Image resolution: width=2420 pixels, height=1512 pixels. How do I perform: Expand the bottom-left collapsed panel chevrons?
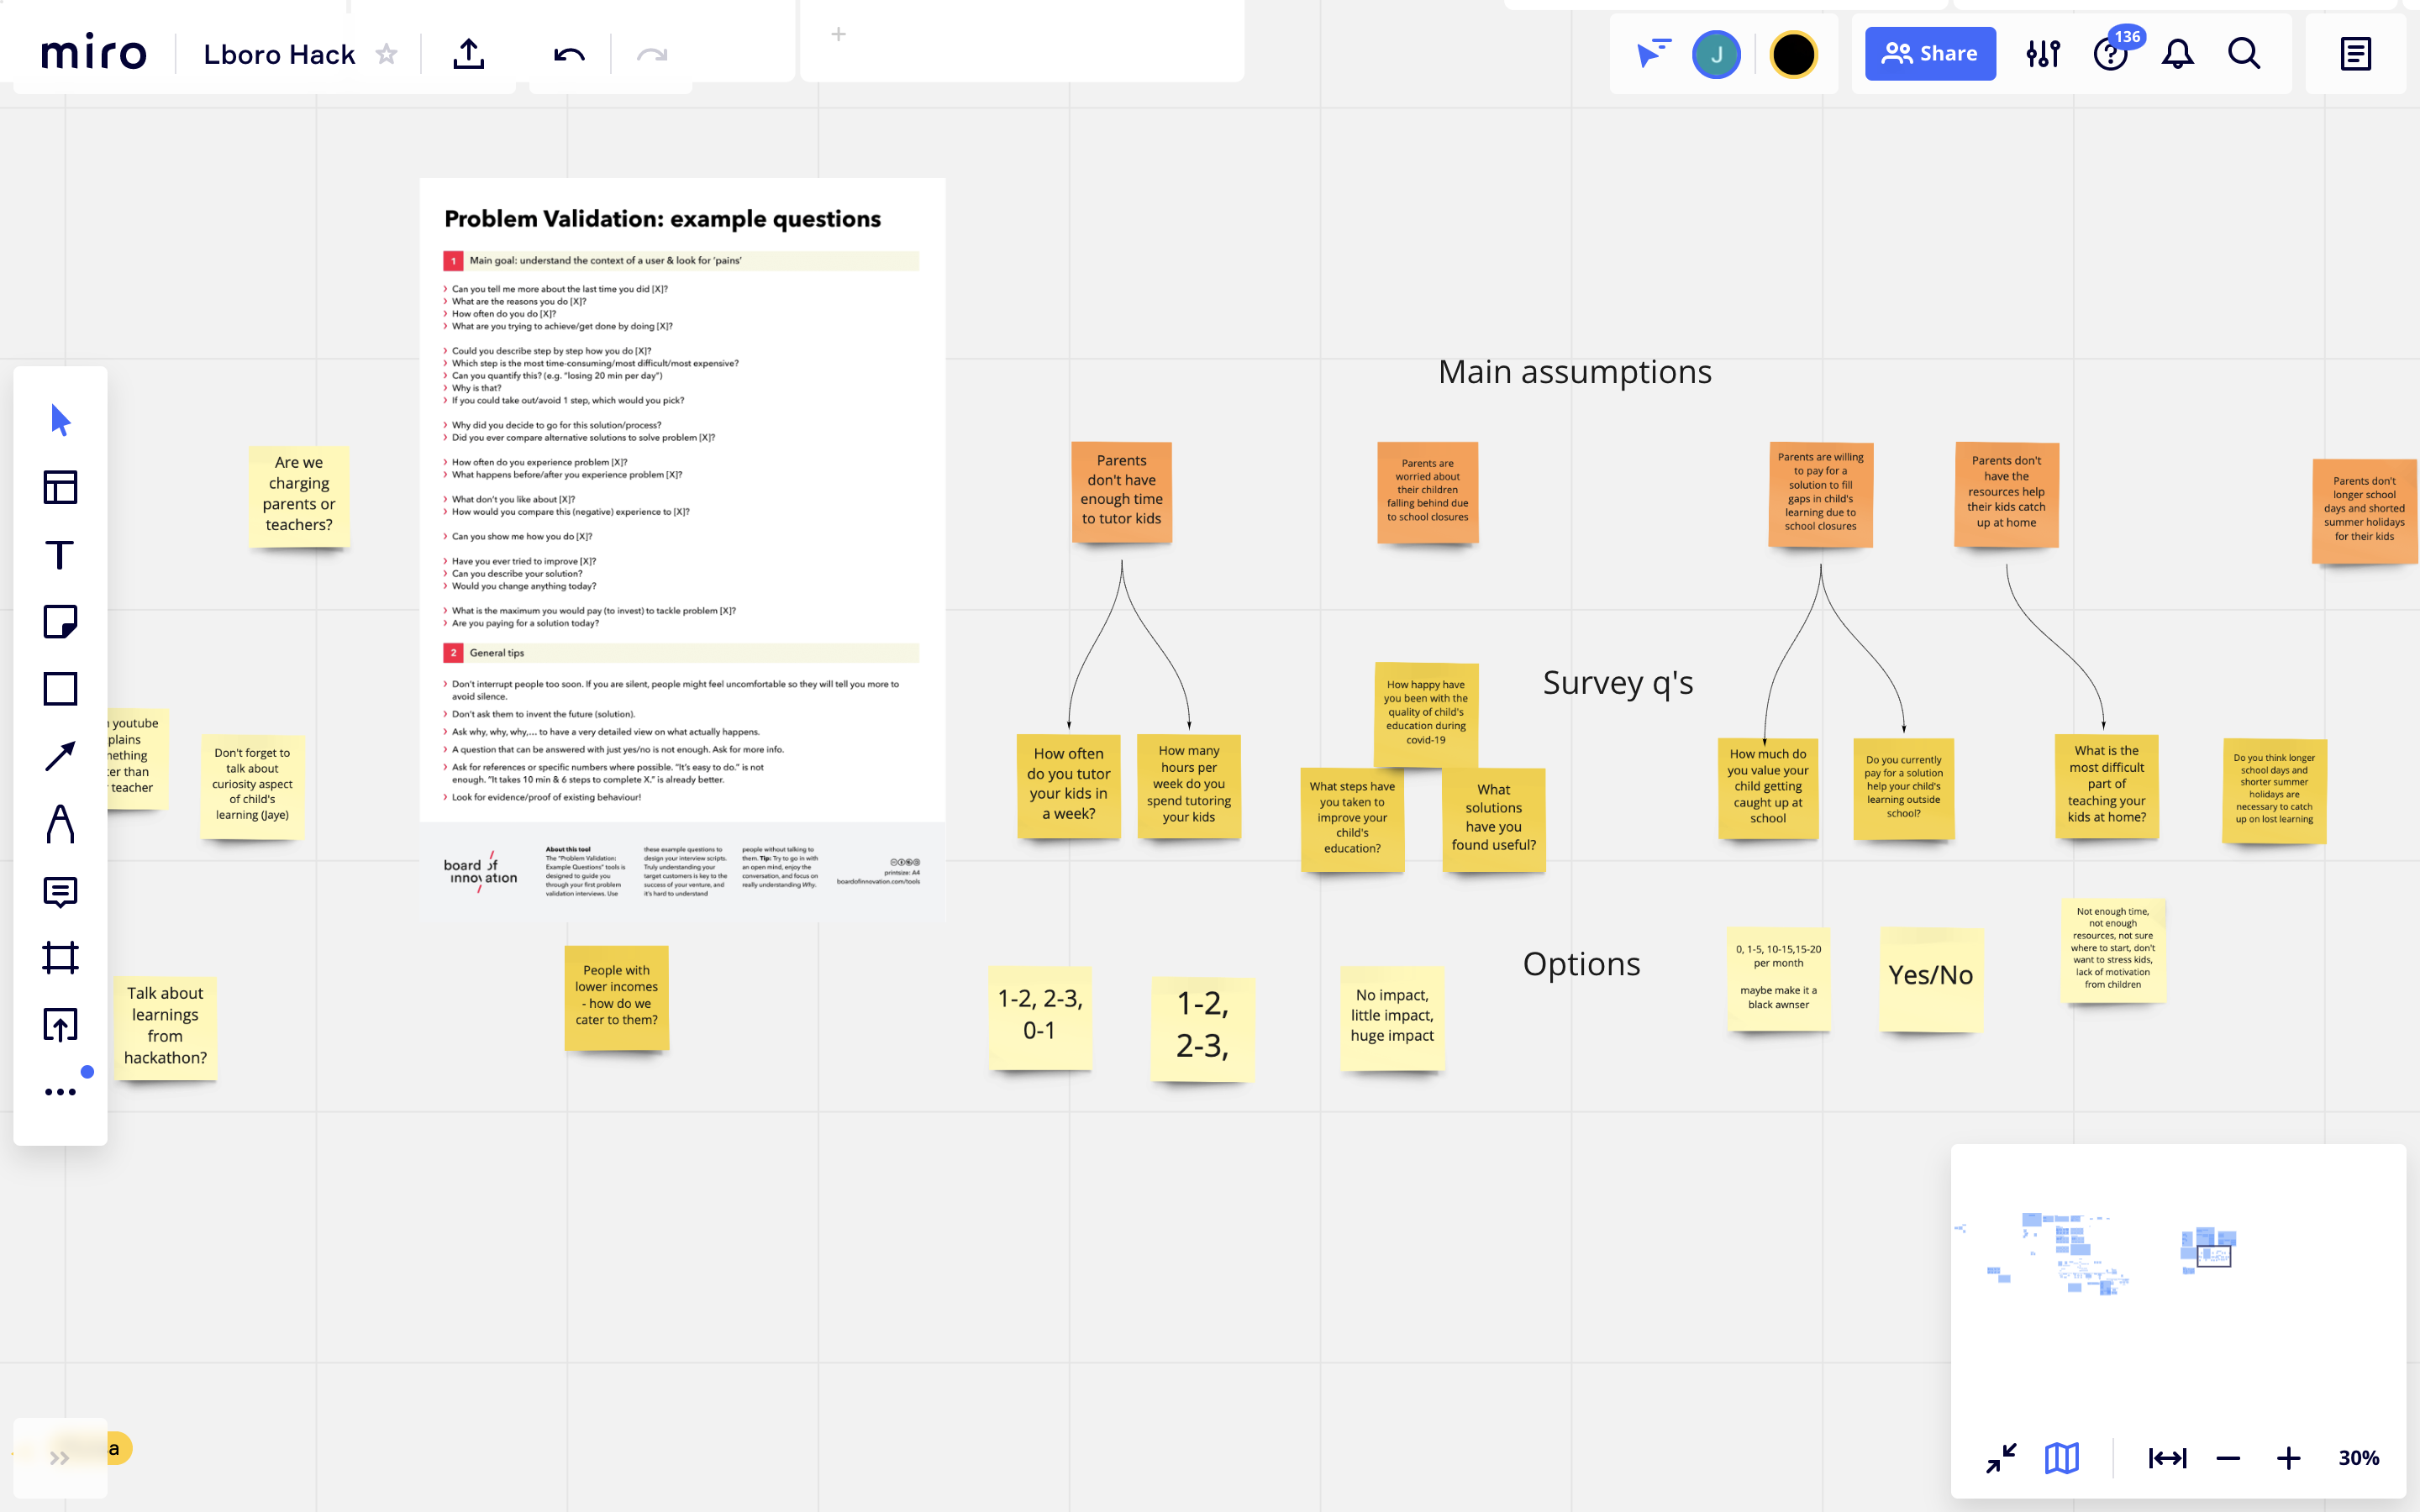click(x=59, y=1458)
